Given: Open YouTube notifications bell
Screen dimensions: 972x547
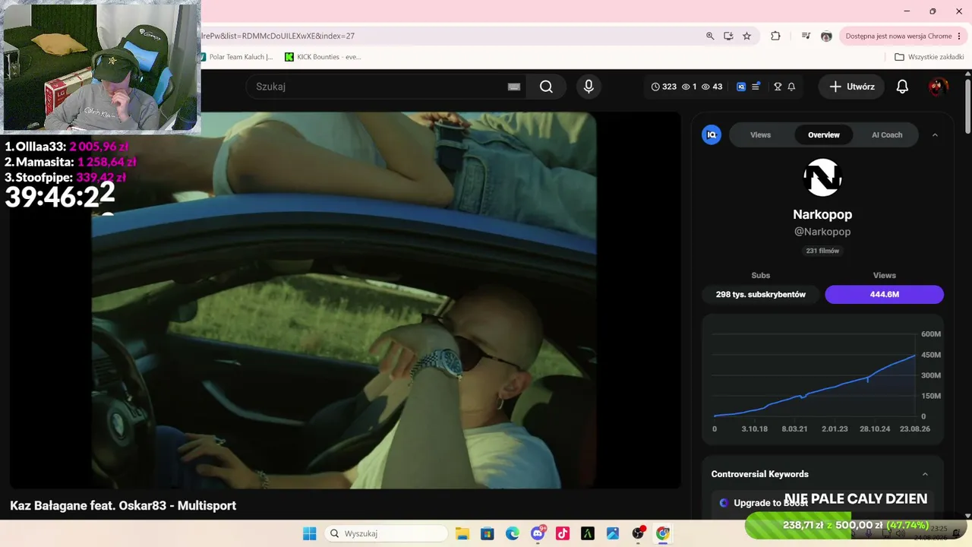Looking at the screenshot, I should 902,87.
